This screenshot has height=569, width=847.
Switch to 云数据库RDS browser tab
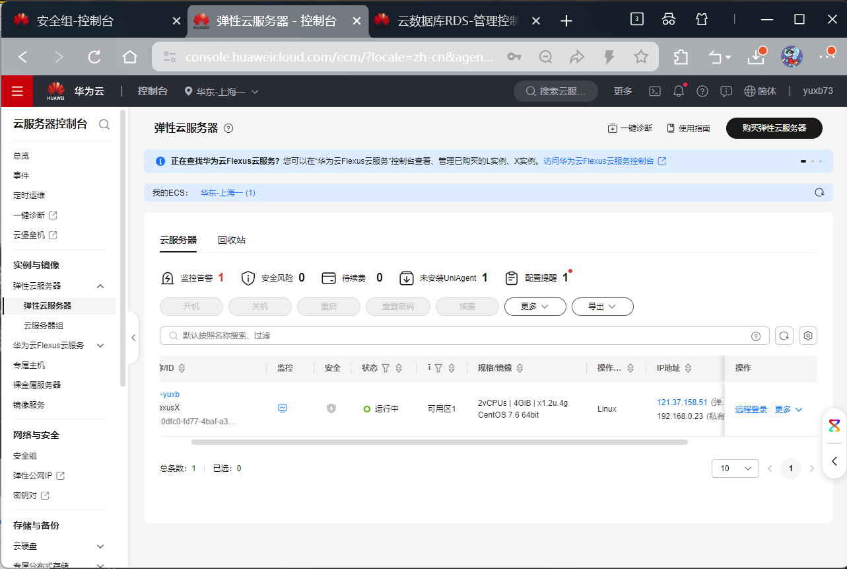[x=457, y=20]
